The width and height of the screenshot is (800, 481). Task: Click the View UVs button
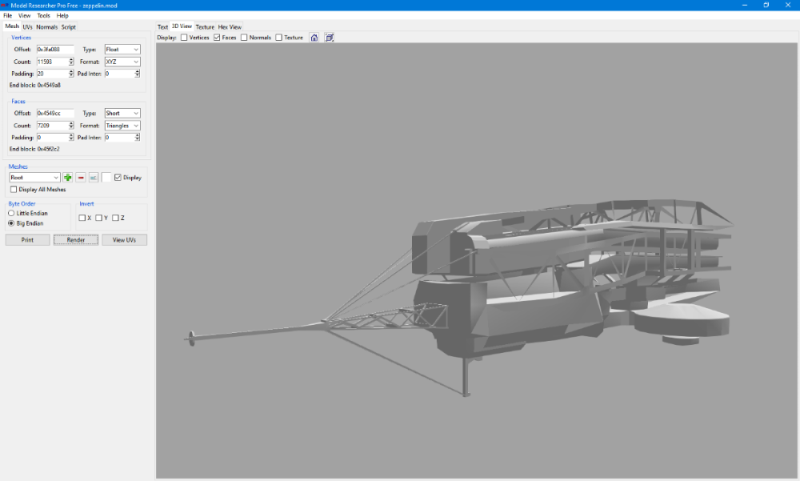pyautogui.click(x=125, y=240)
